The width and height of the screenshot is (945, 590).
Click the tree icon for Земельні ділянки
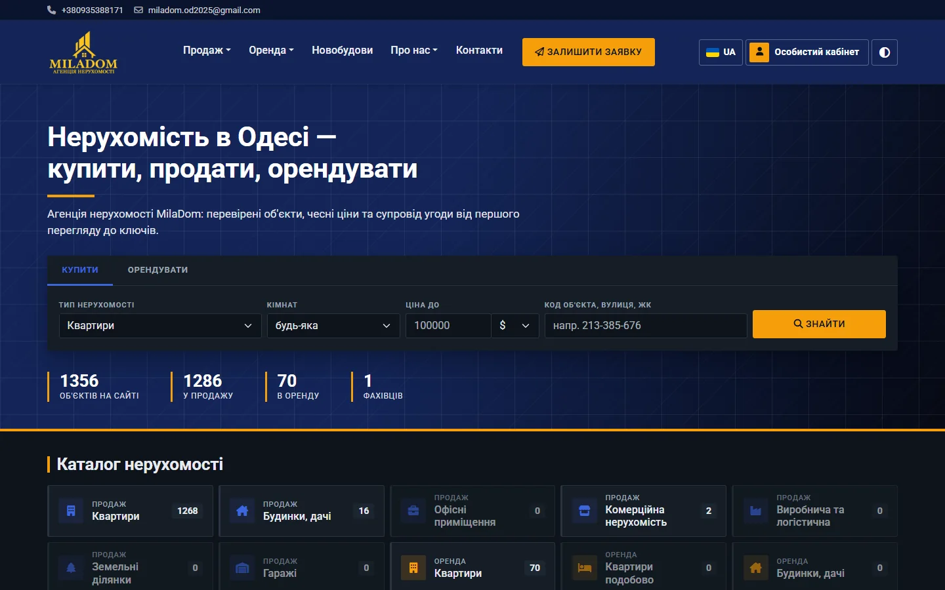click(71, 568)
